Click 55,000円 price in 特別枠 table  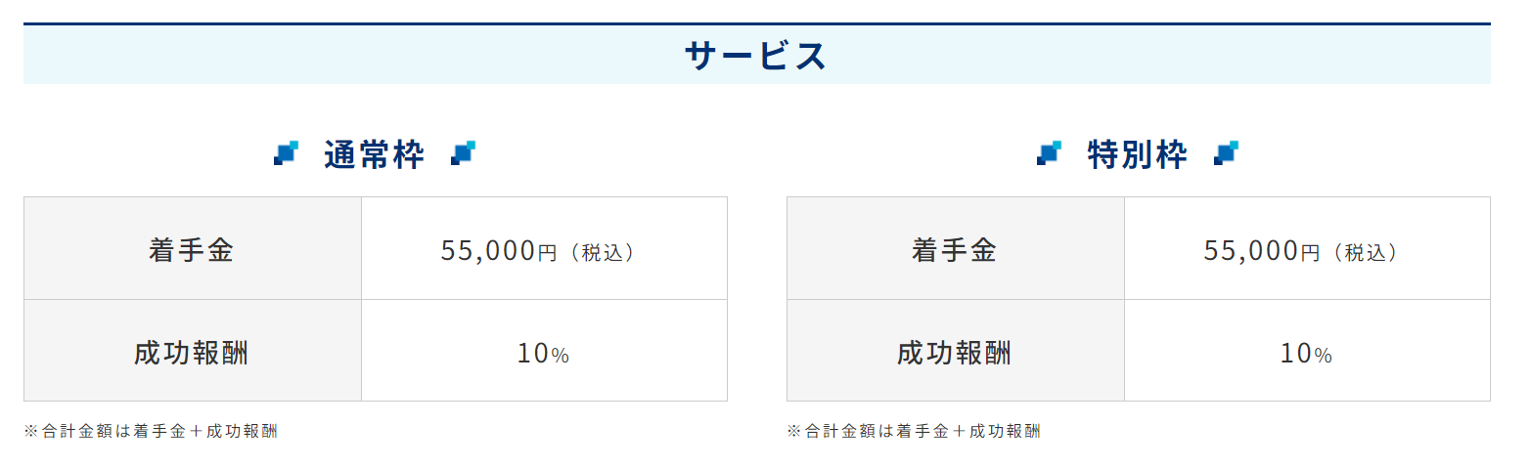pyautogui.click(x=1262, y=251)
